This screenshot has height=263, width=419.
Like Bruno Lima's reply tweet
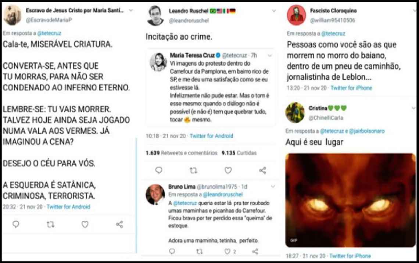[x=227, y=251]
